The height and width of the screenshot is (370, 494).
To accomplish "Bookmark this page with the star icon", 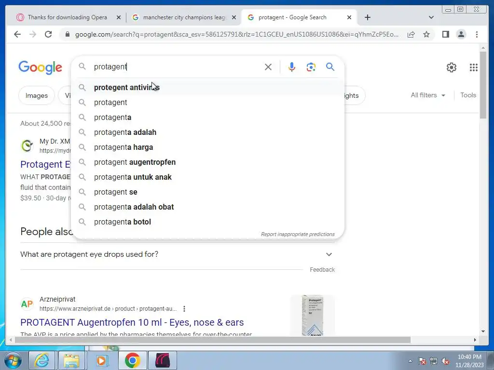I will point(426,34).
